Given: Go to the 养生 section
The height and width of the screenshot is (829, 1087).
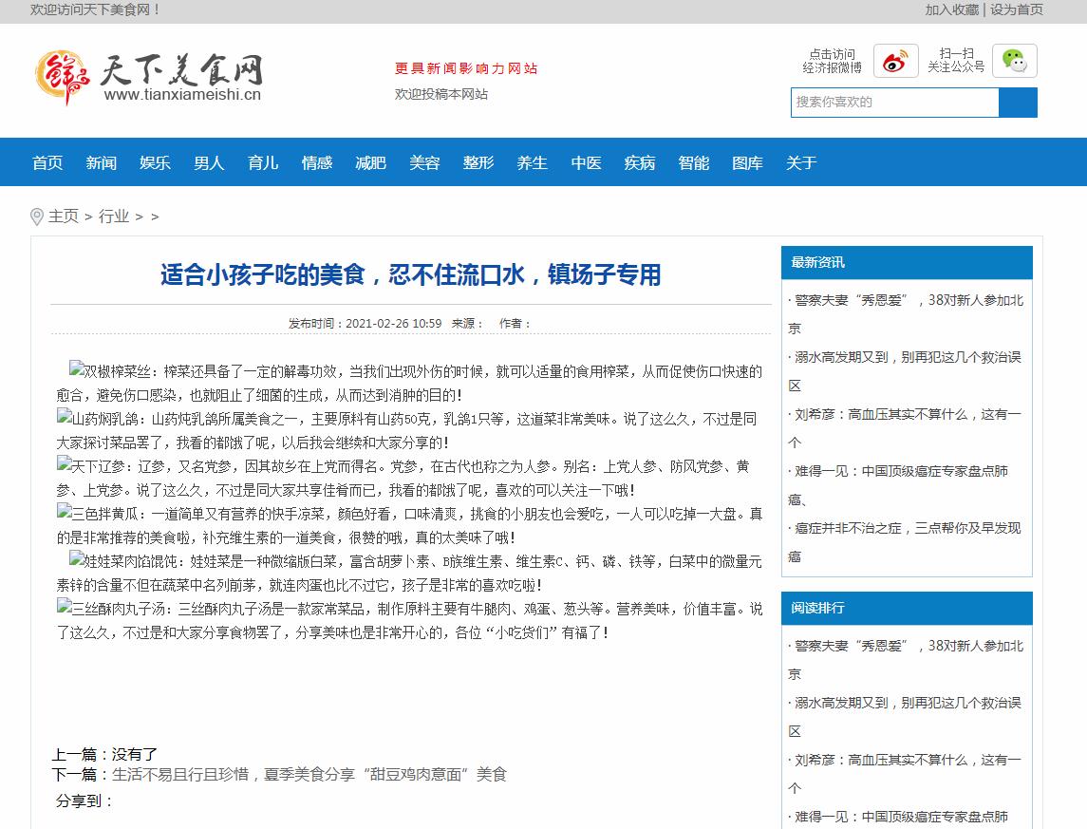Looking at the screenshot, I should click(x=533, y=163).
